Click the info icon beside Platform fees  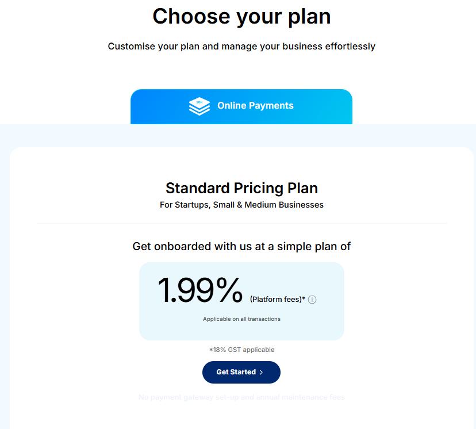coord(312,300)
